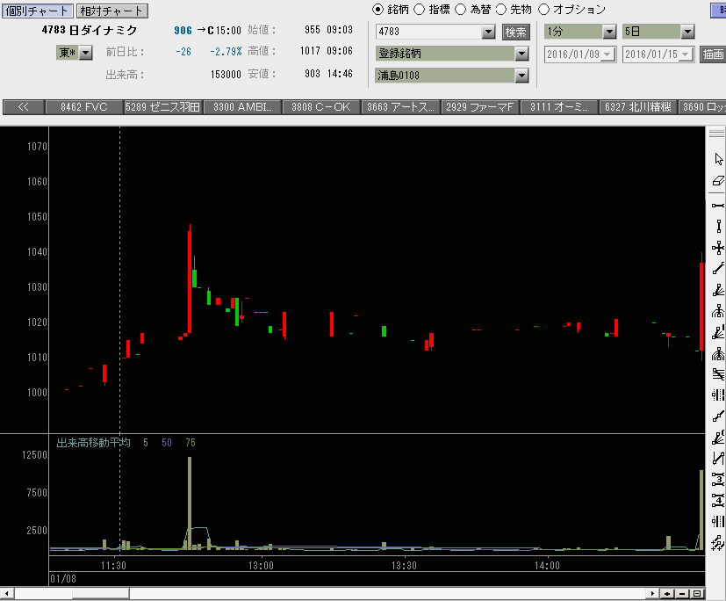Image resolution: width=726 pixels, height=601 pixels.
Task: Open the 5日 period dropdown
Action: point(687,32)
